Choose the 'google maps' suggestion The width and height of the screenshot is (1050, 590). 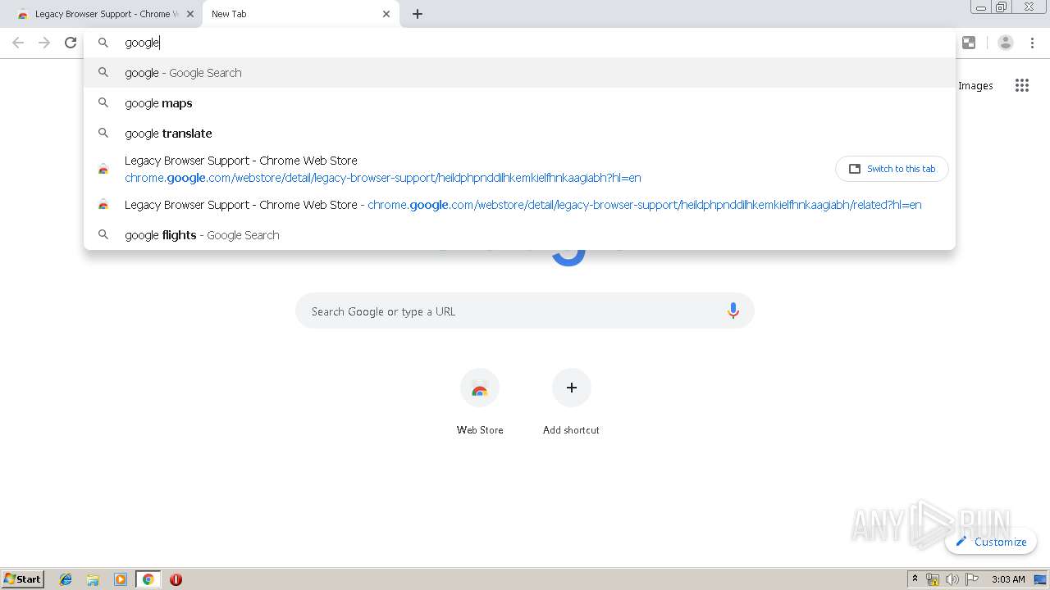[x=519, y=103]
